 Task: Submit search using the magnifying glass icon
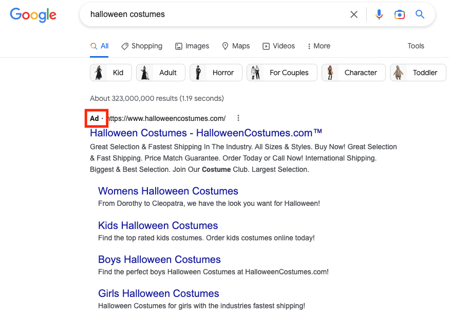coord(420,14)
